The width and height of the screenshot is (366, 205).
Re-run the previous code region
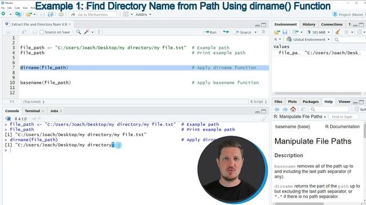pyautogui.click(x=226, y=32)
